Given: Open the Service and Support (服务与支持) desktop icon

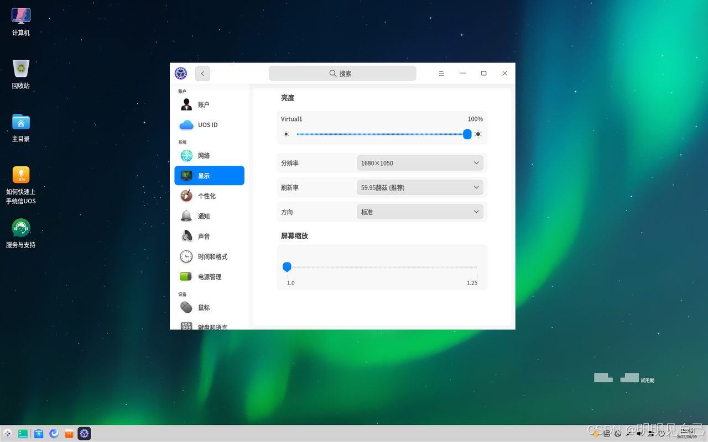Looking at the screenshot, I should pyautogui.click(x=21, y=234).
